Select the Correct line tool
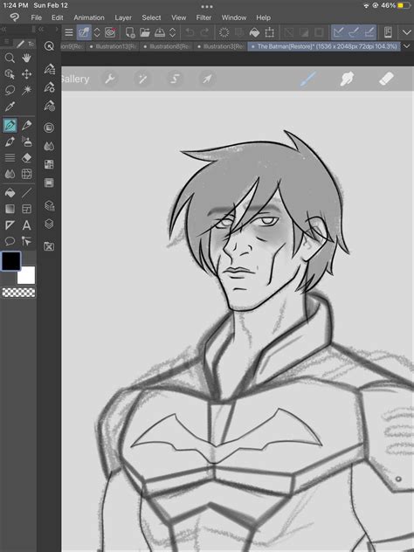This screenshot has height=552, width=414. [x=26, y=241]
